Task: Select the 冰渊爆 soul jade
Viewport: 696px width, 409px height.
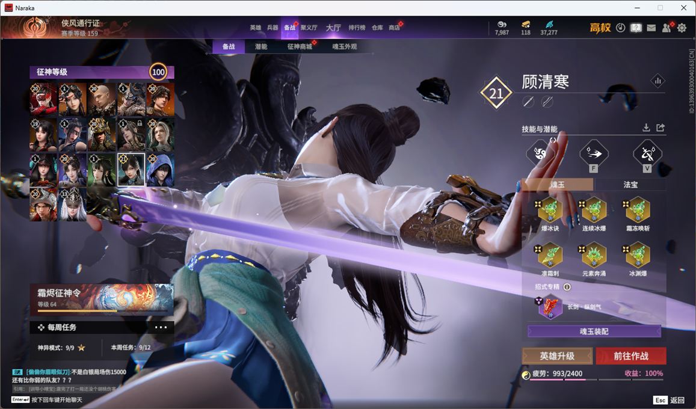Action: click(638, 256)
